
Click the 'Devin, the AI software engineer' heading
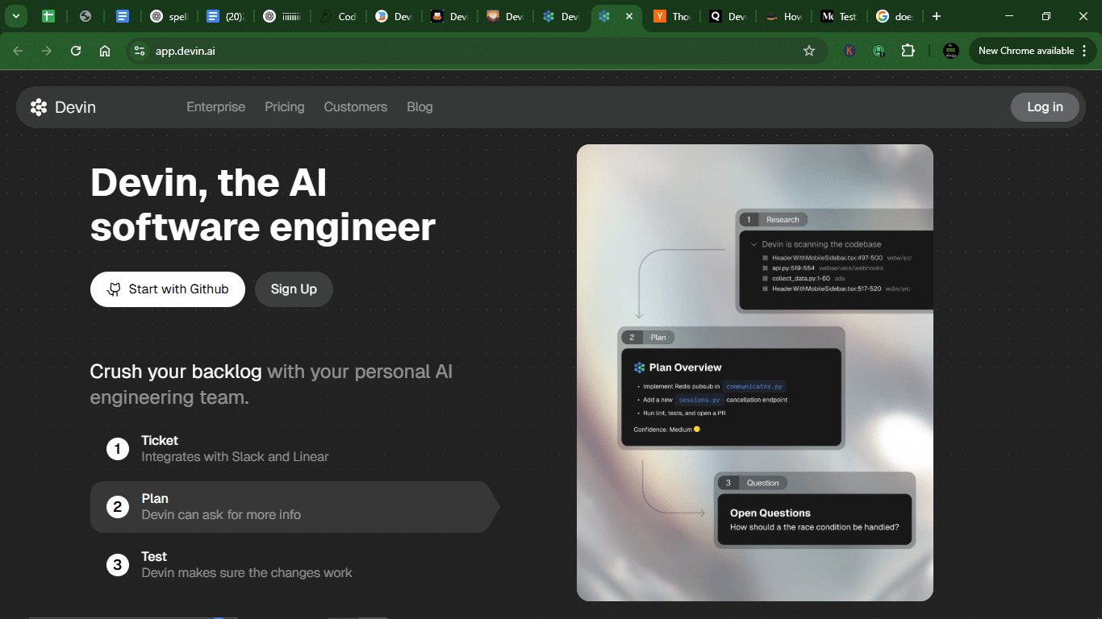[263, 205]
